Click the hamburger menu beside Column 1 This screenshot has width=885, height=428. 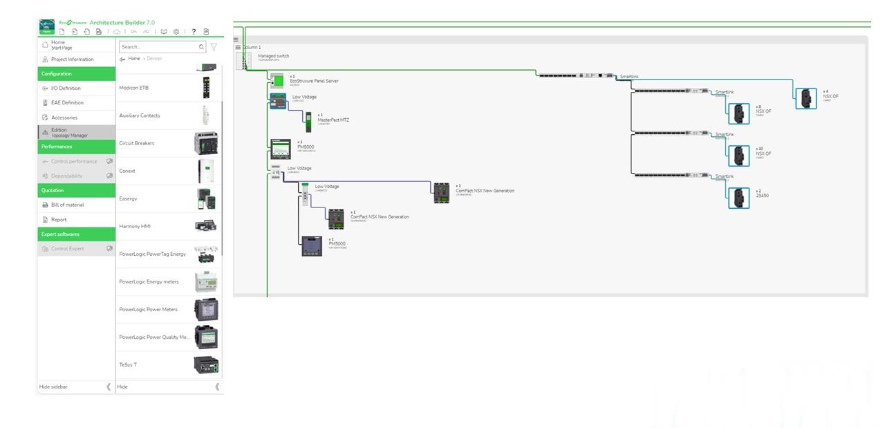click(238, 47)
